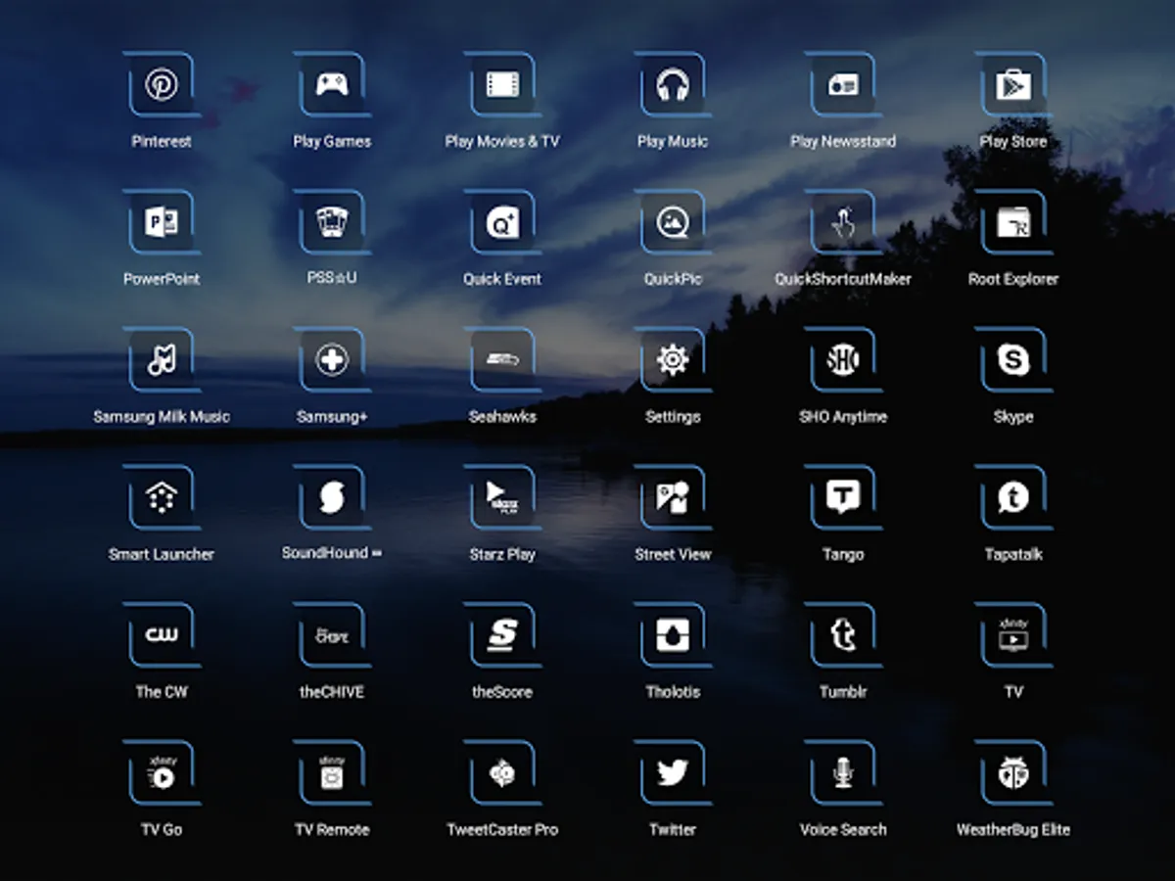
Task: Launch Root Explorer icon
Action: (x=1013, y=223)
